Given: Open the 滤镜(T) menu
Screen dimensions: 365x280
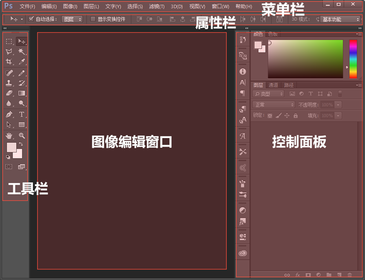Looking at the screenshot, I should click(x=156, y=6).
